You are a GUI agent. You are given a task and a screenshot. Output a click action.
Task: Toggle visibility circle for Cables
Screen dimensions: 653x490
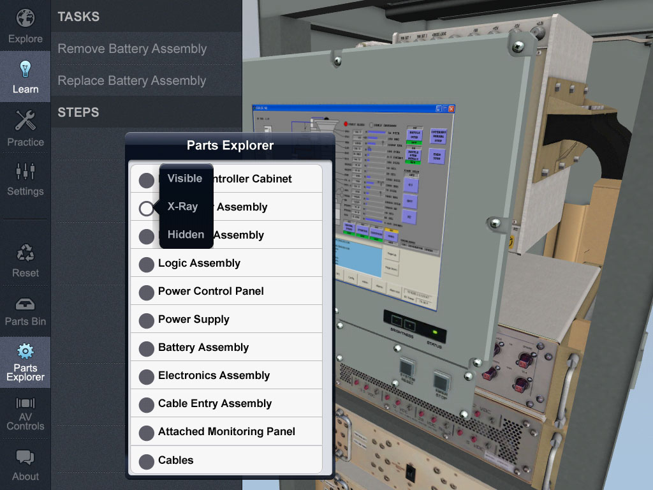coord(147,461)
